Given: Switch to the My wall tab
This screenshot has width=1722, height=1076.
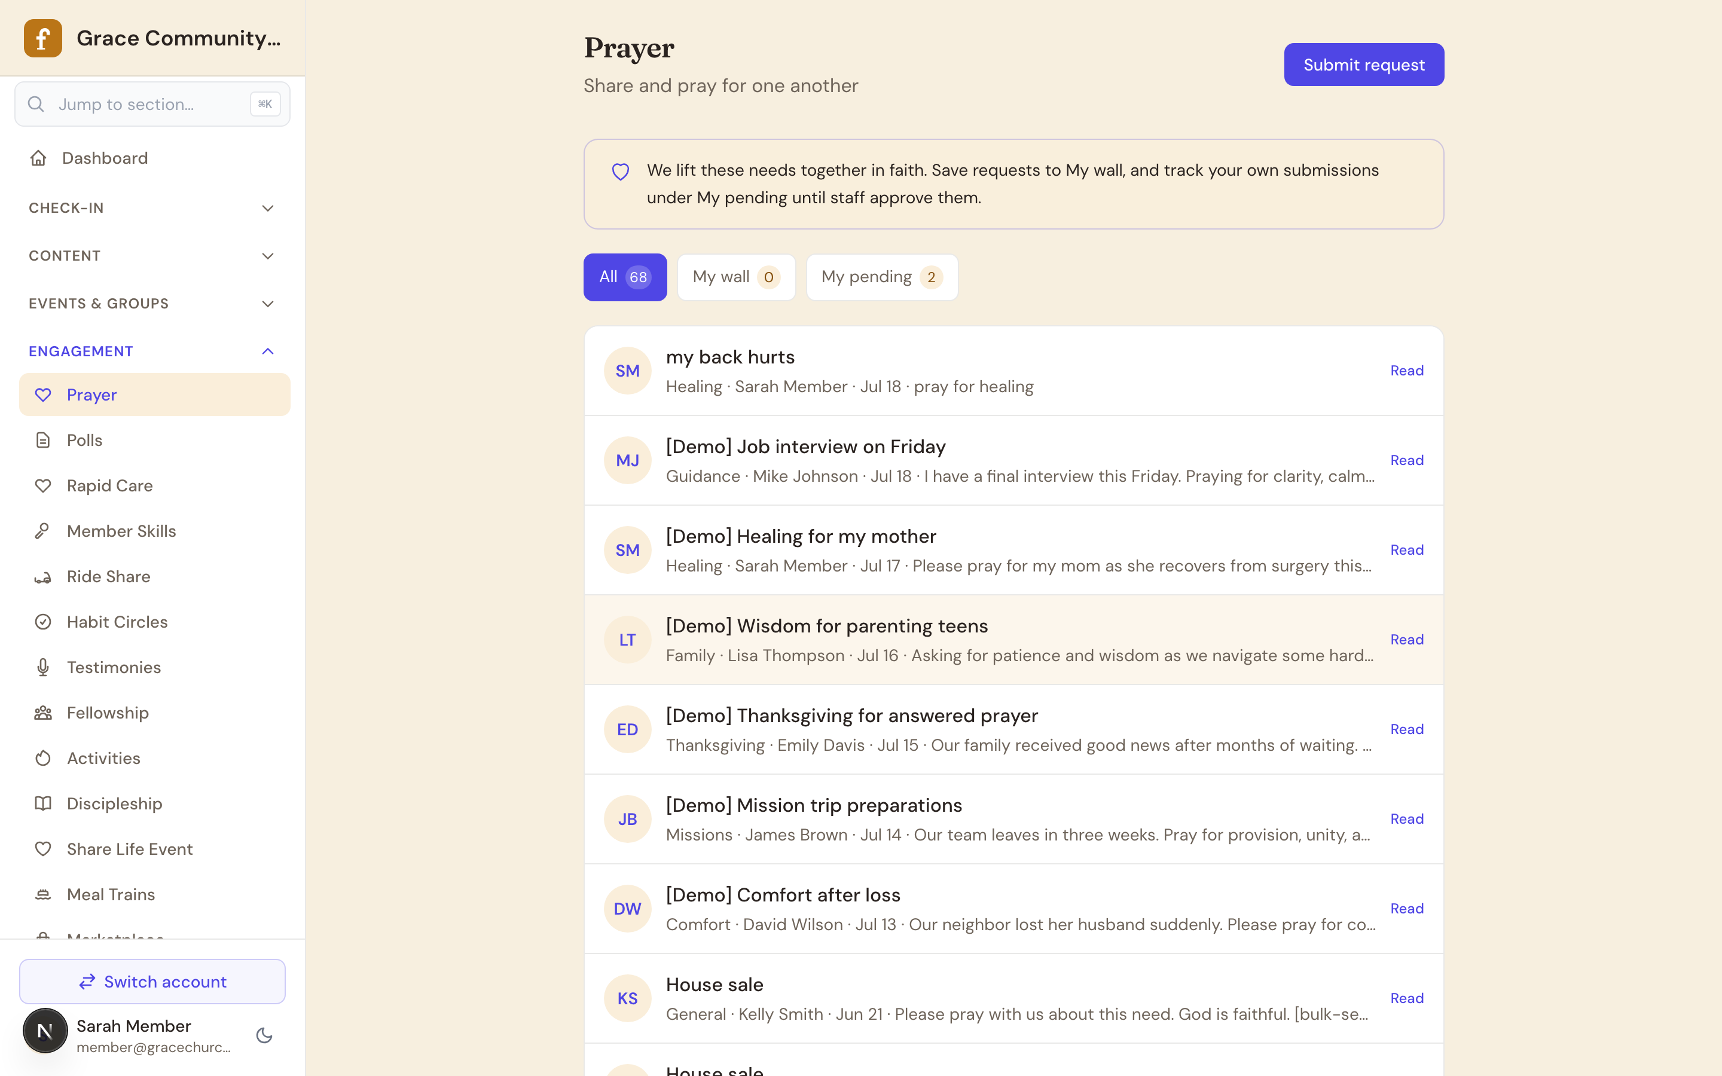Looking at the screenshot, I should pos(737,277).
